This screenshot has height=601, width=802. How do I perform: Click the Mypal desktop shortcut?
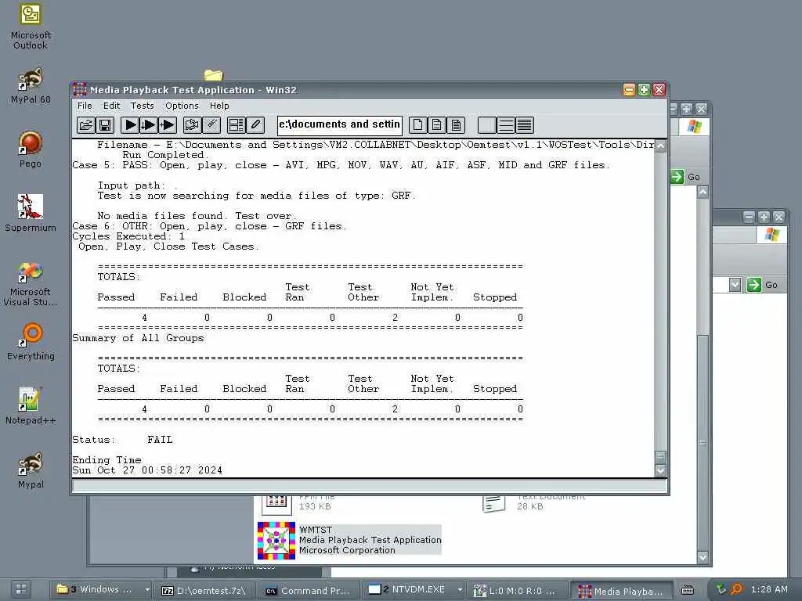point(31,464)
